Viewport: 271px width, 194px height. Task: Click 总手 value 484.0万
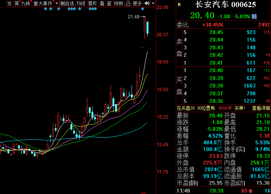pyautogui.click(x=213, y=142)
